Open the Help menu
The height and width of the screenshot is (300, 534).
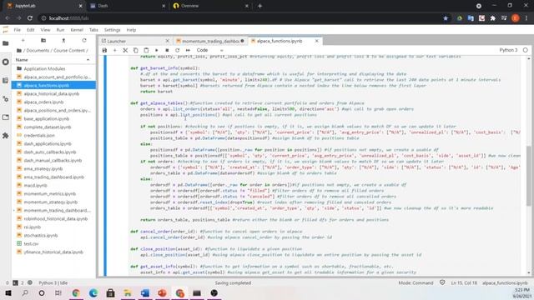click(x=131, y=30)
